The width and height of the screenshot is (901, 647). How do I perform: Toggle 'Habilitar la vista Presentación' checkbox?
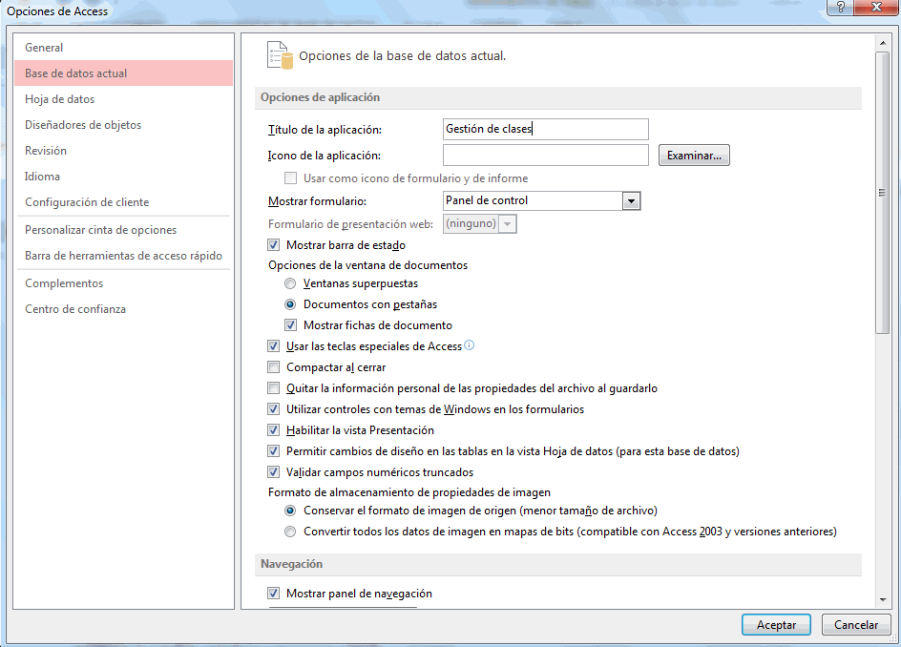(x=274, y=430)
